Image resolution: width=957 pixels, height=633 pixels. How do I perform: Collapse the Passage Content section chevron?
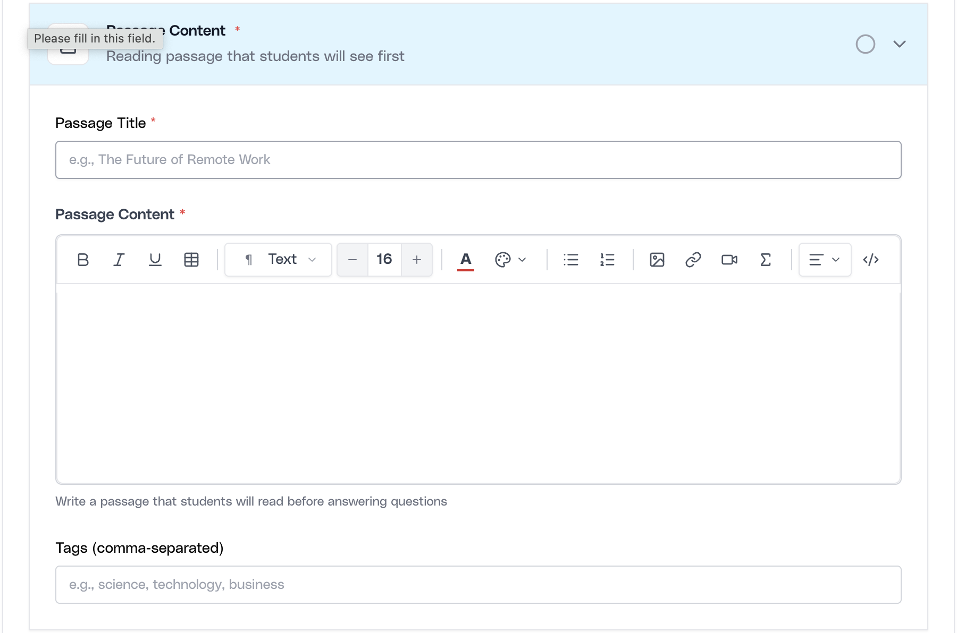pos(899,44)
